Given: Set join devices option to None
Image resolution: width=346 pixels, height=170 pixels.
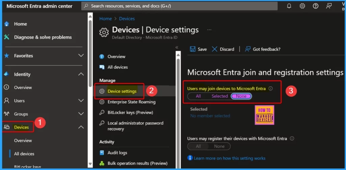Looking at the screenshot, I should point(241,96).
